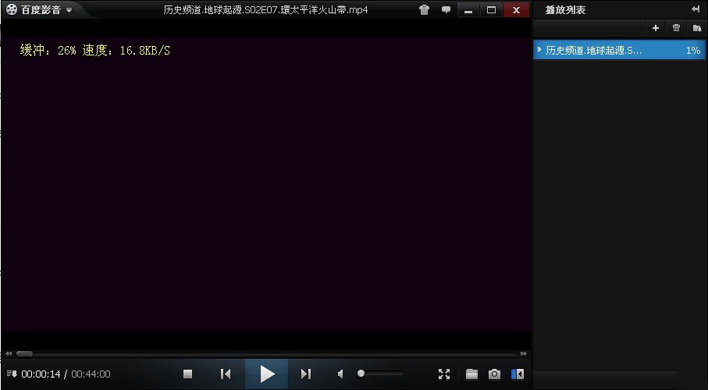Skip to the previous video
The height and width of the screenshot is (390, 708).
pos(226,374)
